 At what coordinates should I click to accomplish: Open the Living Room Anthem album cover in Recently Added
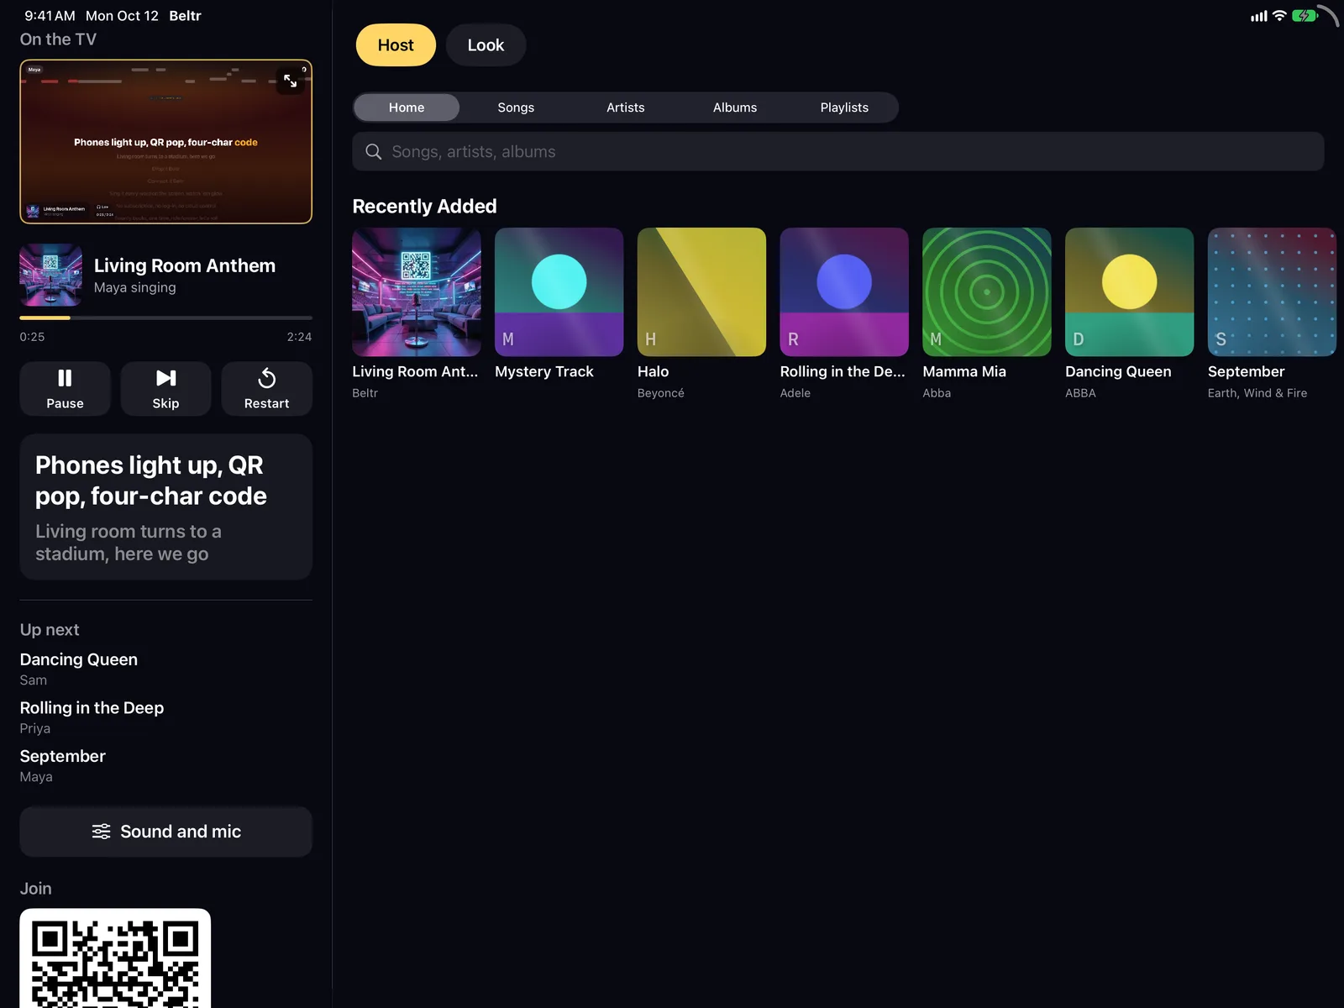click(x=417, y=292)
